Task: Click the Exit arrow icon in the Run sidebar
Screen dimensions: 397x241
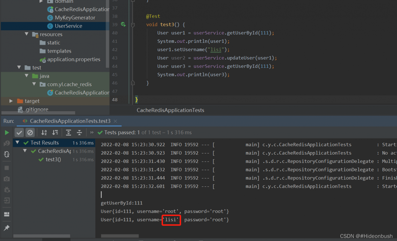Action: tap(7, 200)
